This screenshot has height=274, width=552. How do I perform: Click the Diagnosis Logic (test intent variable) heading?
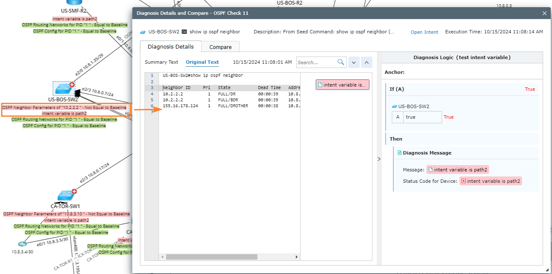pos(462,57)
